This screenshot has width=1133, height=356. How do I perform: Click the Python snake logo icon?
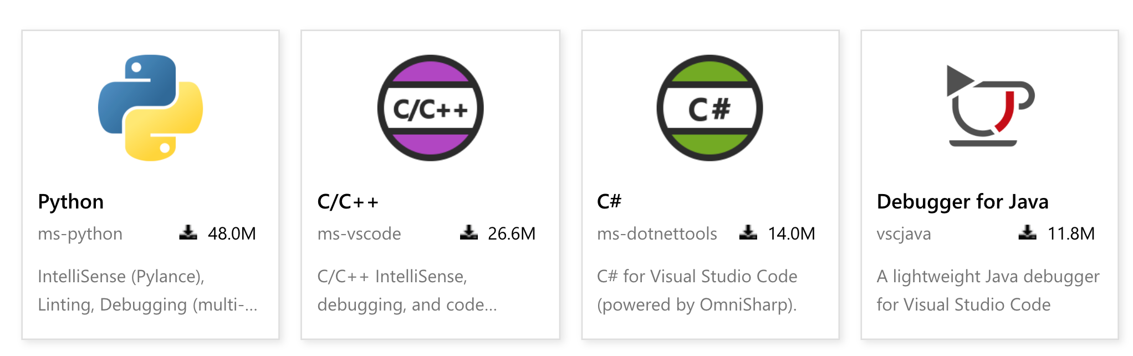[x=150, y=108]
